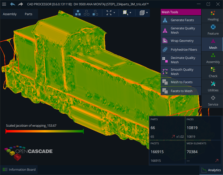Click the Undo arrow in title bar

13,4
